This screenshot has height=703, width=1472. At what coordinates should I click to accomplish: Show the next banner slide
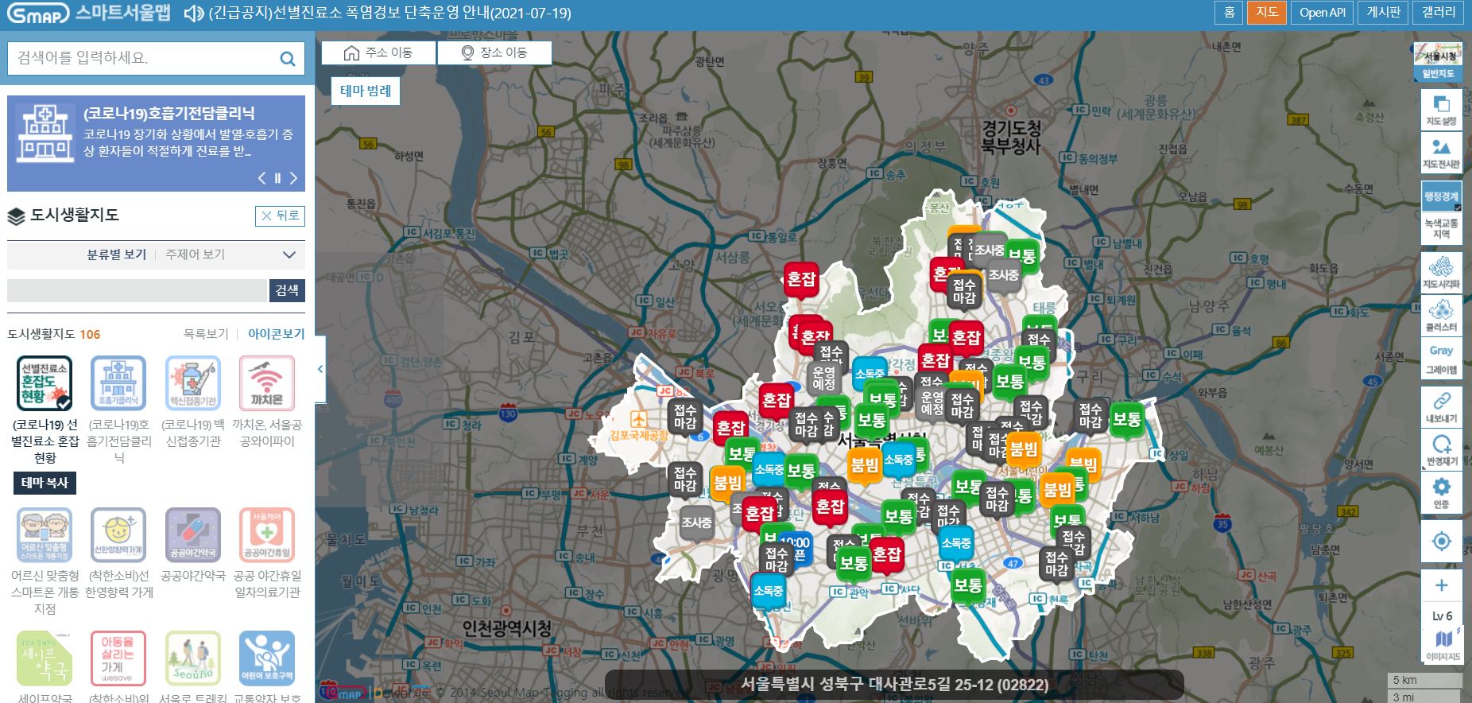293,178
